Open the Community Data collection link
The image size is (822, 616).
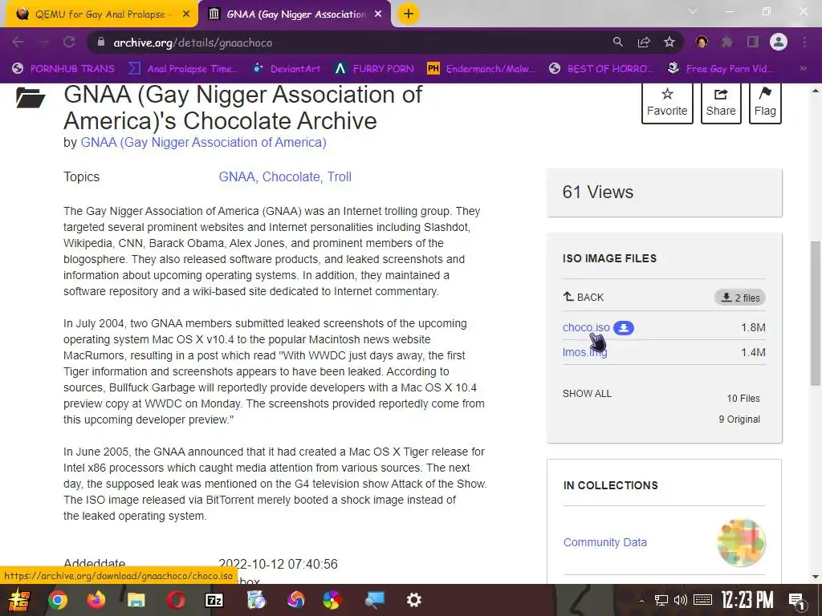tap(605, 542)
